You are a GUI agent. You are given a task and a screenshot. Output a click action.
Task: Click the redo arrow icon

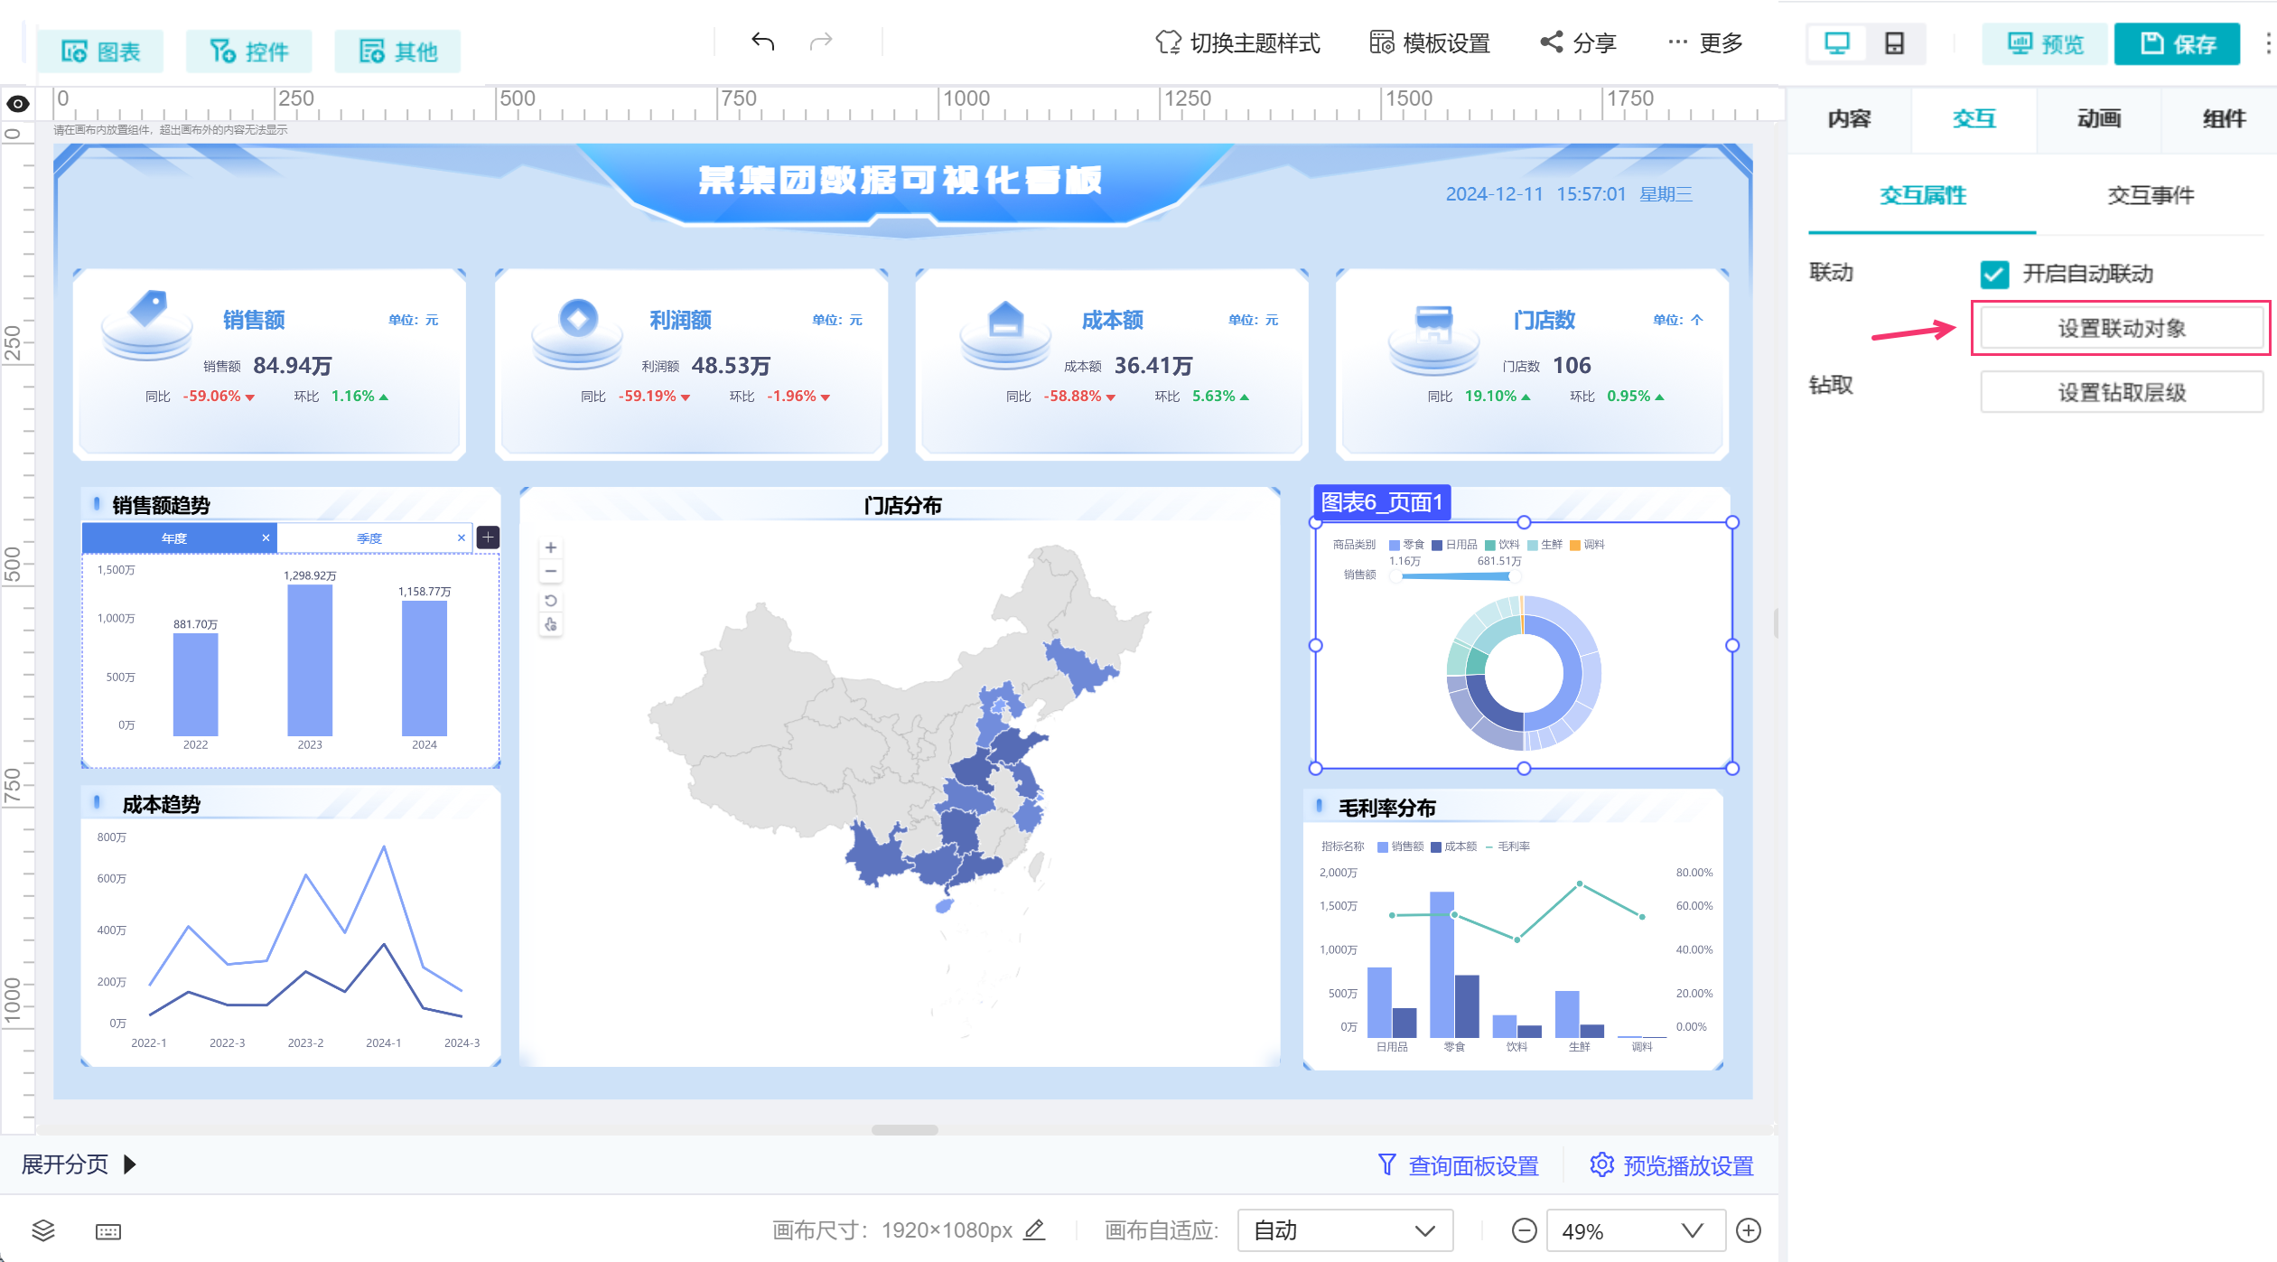(820, 42)
